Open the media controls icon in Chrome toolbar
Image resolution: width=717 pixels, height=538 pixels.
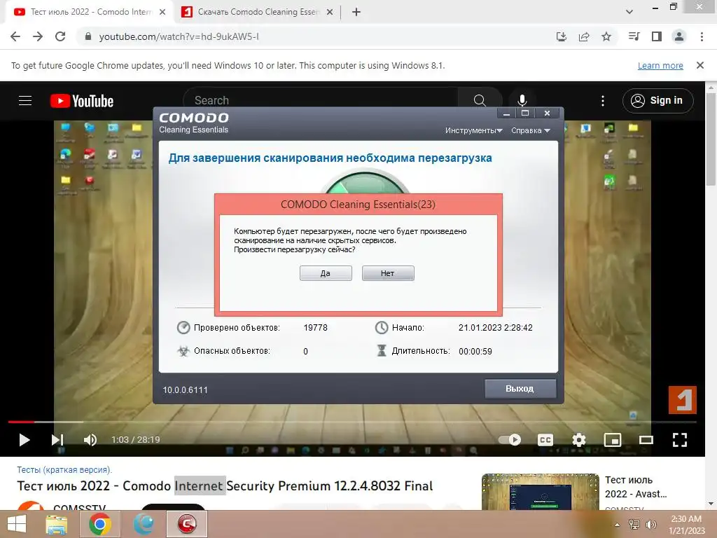point(634,36)
